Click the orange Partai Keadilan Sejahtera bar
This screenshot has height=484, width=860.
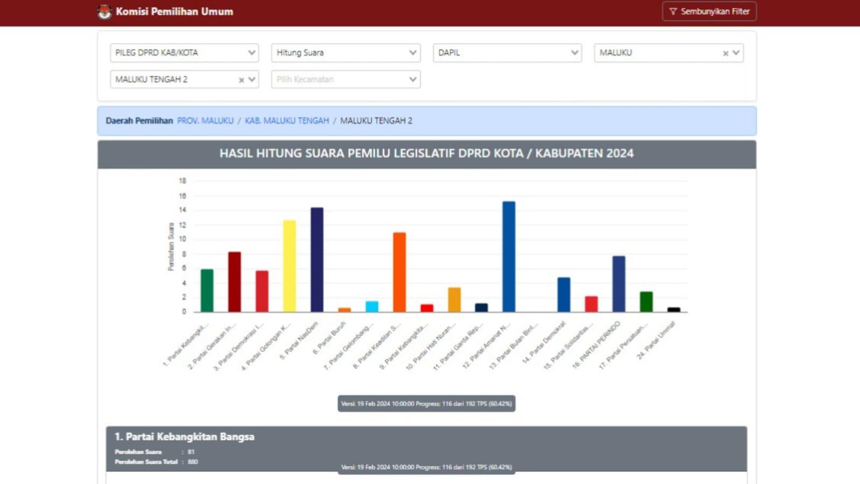(399, 272)
